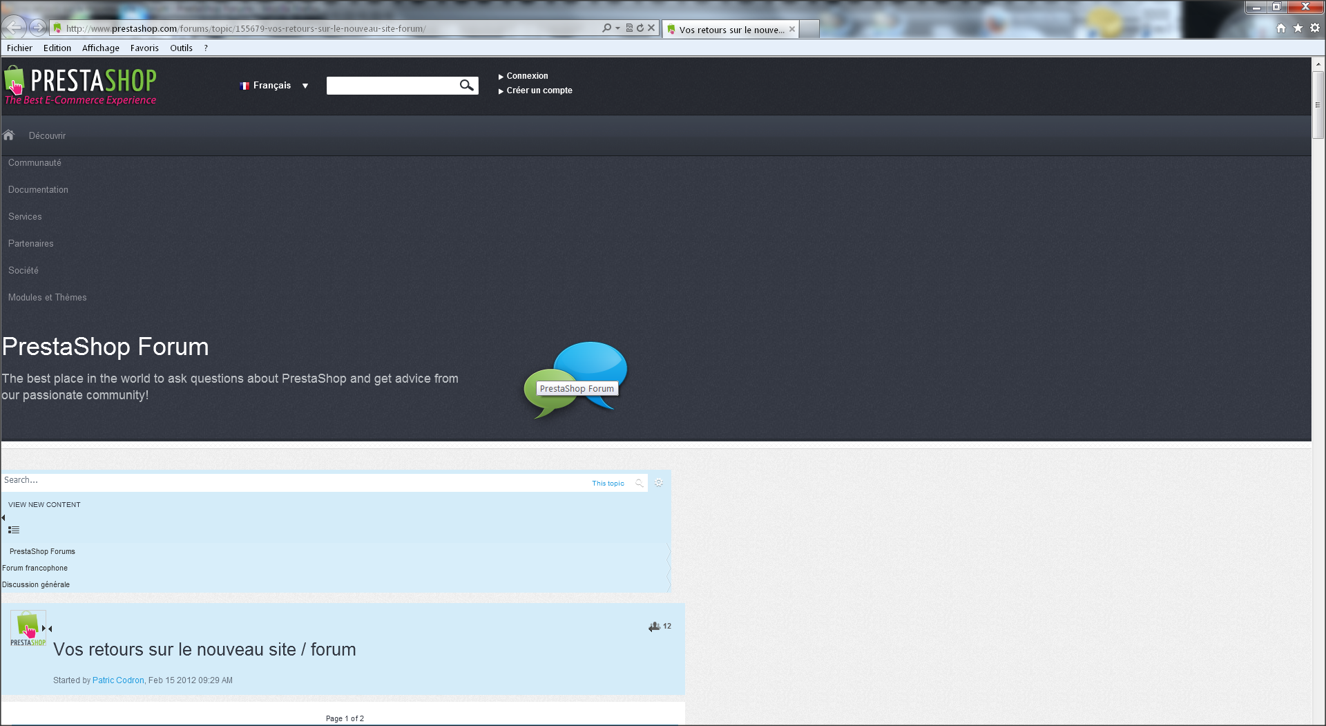Open Modules et Thèmes navigation item
1326x726 pixels.
[47, 298]
